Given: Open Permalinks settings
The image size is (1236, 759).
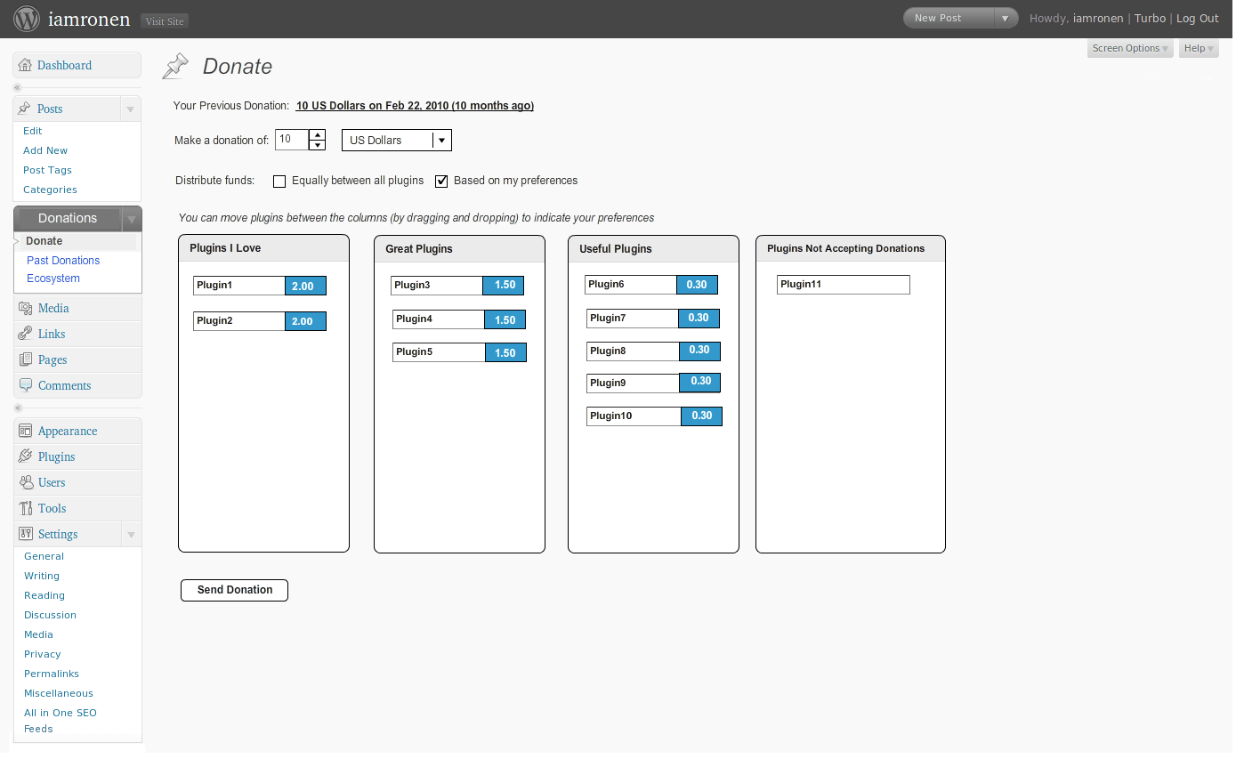Looking at the screenshot, I should pos(52,674).
